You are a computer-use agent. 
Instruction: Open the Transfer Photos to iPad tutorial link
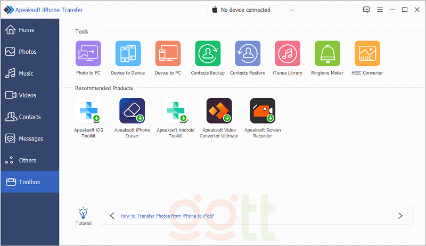tap(167, 216)
